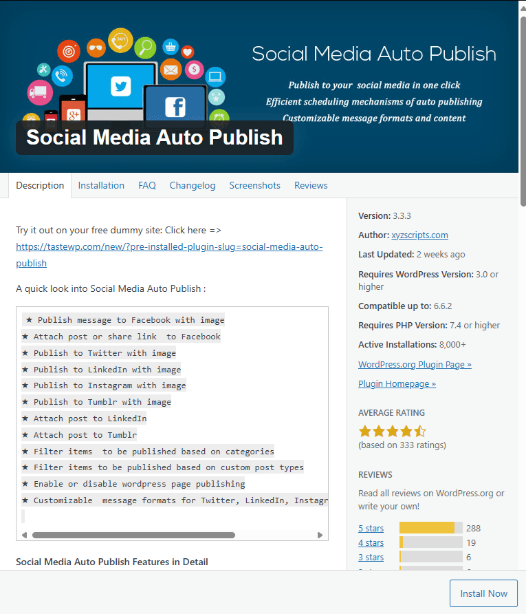Click the 3 stars rating bar
The image size is (526, 614).
click(431, 557)
